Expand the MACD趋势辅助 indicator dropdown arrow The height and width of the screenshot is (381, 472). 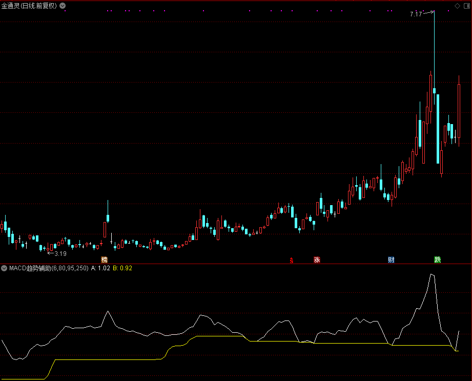coord(5,268)
